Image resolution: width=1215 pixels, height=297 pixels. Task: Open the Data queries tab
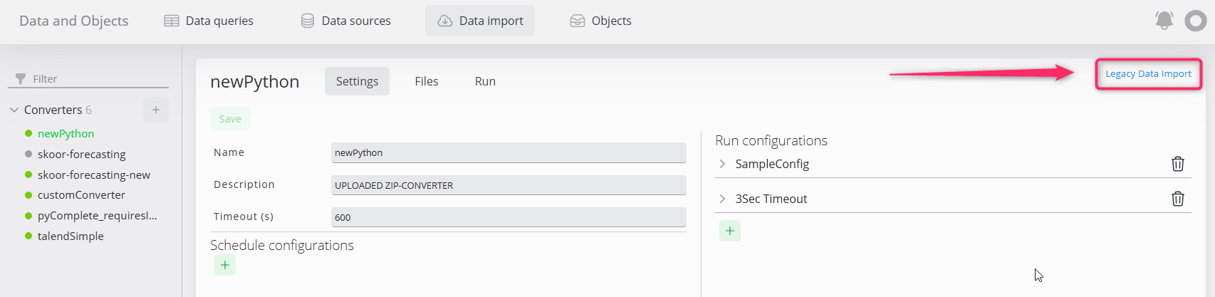209,21
